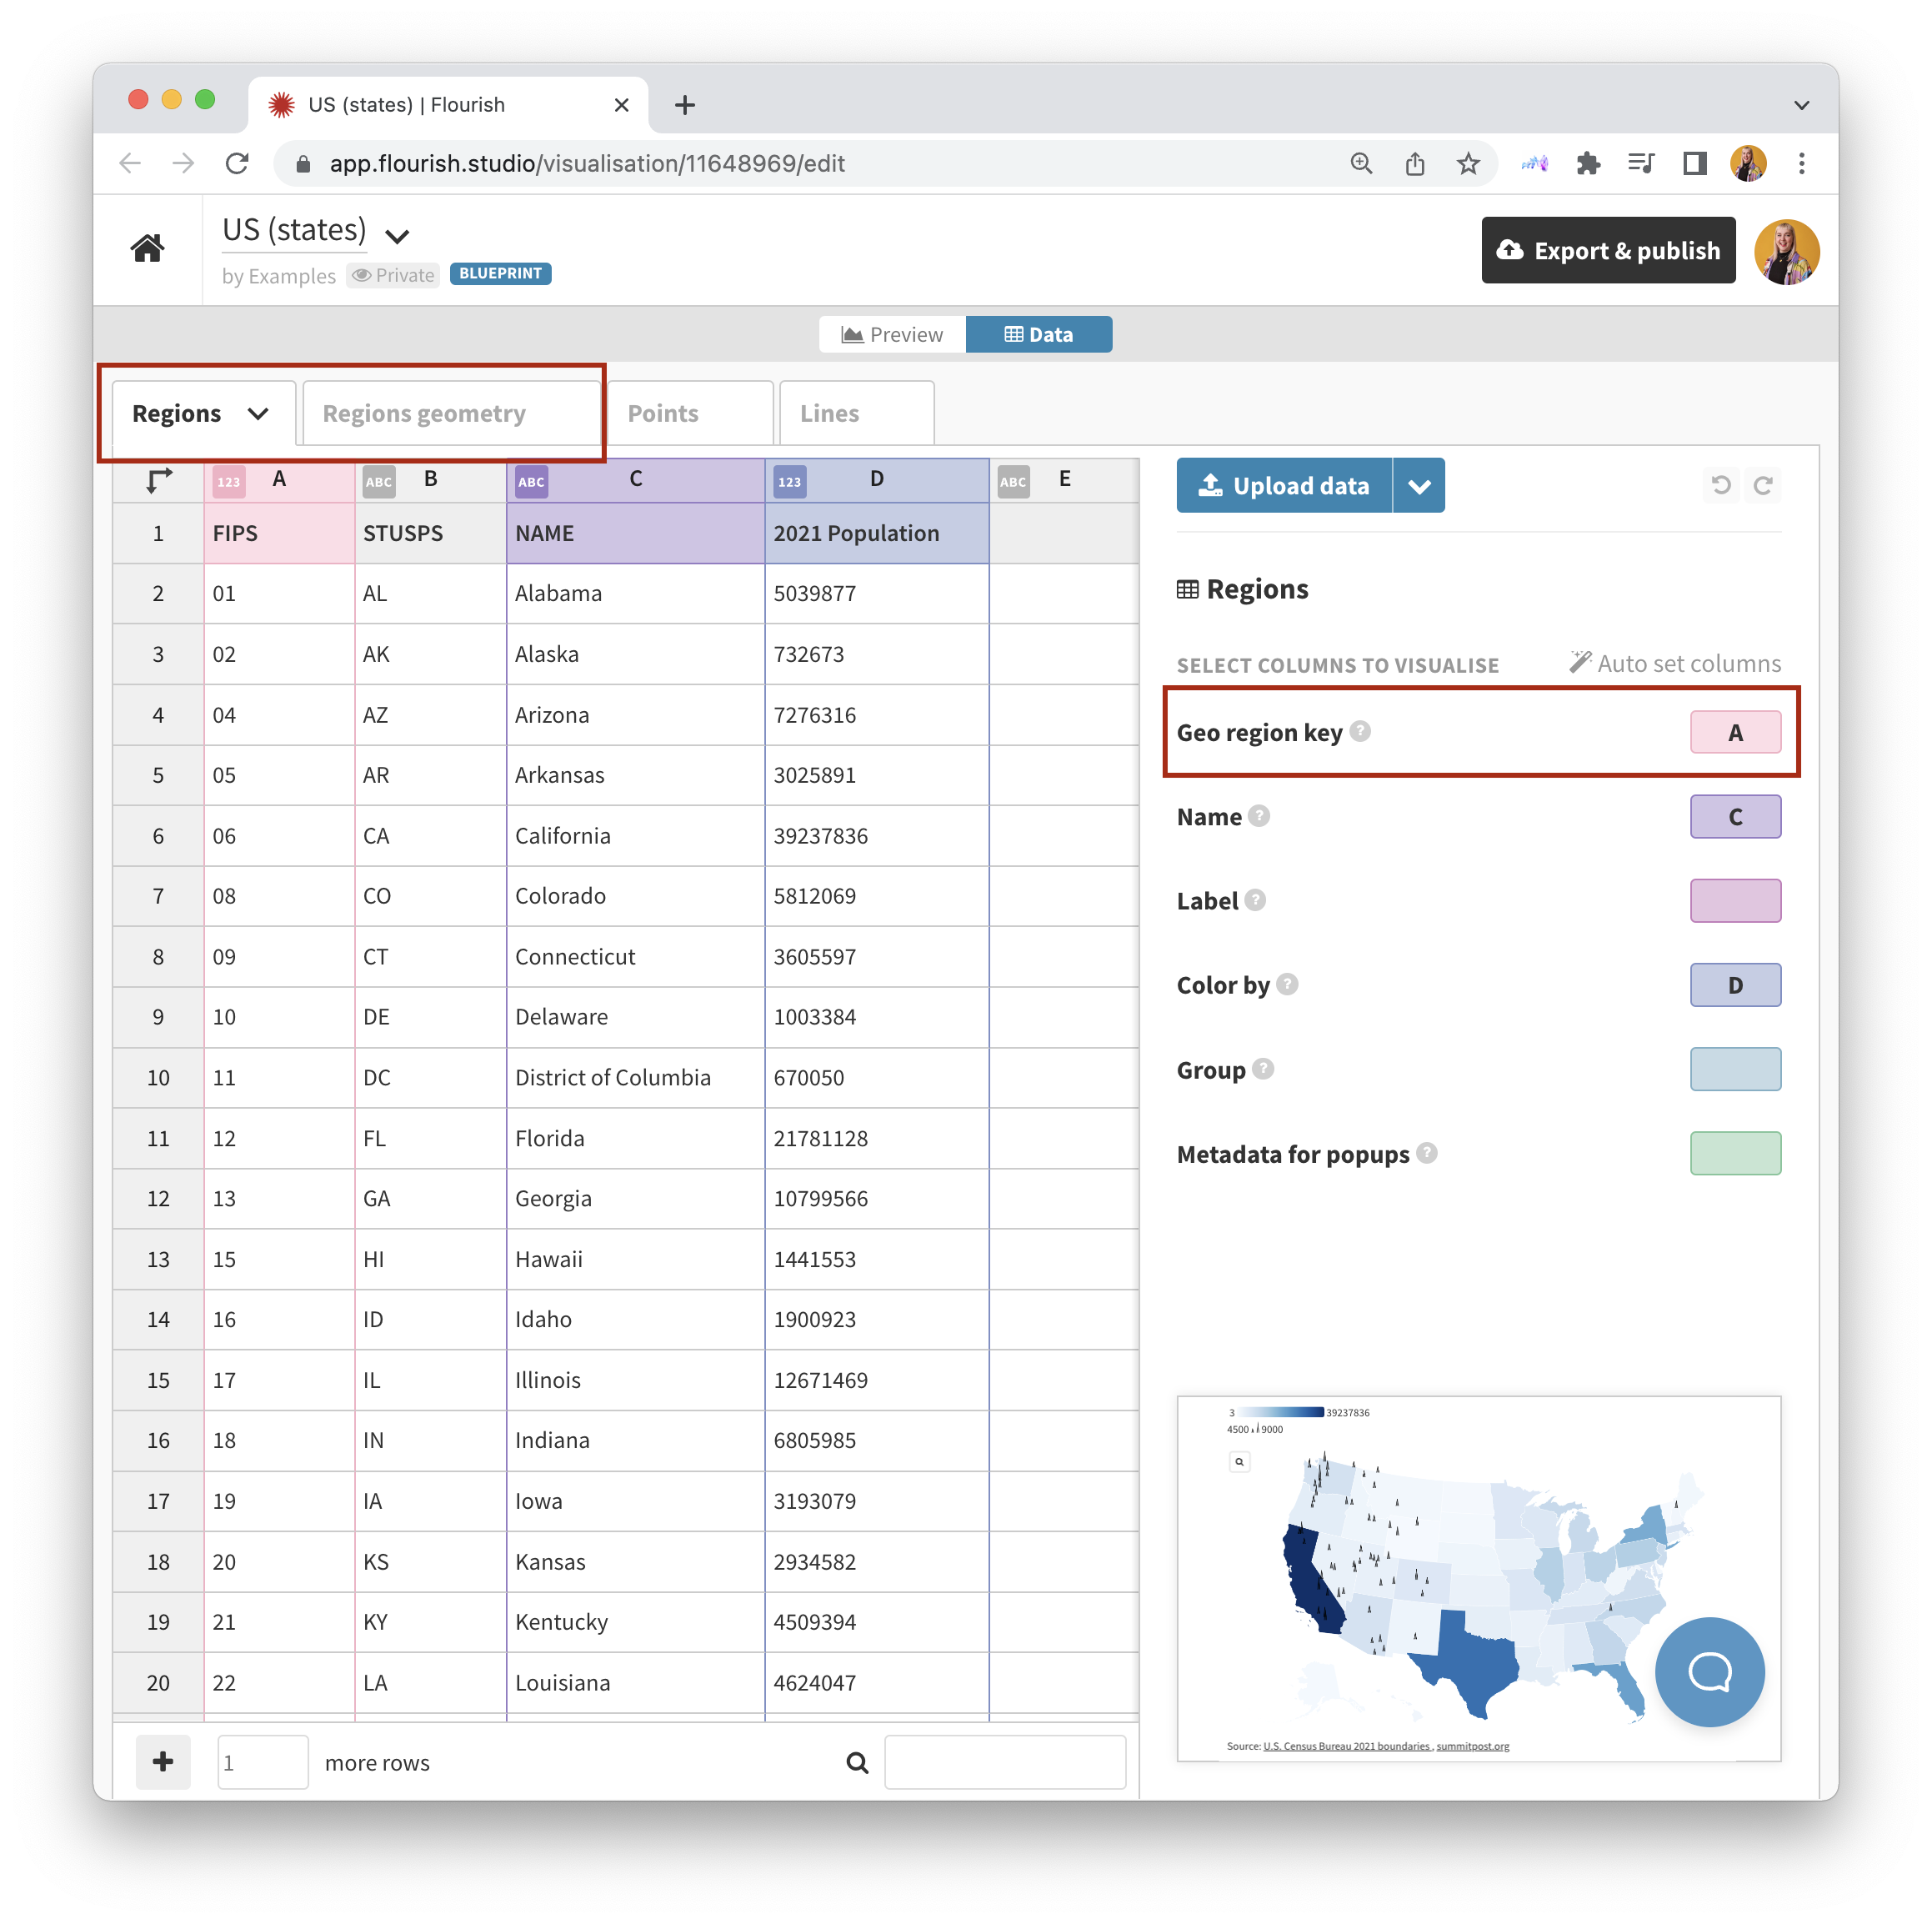Image resolution: width=1932 pixels, height=1924 pixels.
Task: Expand the Upload data options arrow
Action: [x=1419, y=485]
